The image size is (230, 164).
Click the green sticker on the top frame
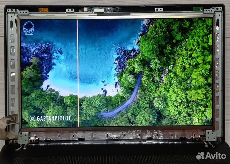tap(197, 9)
